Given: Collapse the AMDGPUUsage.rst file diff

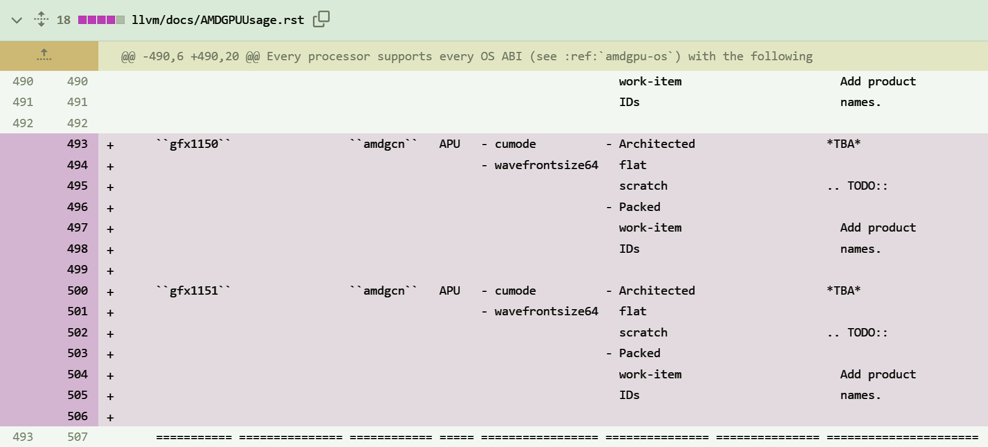Looking at the screenshot, I should [x=17, y=20].
